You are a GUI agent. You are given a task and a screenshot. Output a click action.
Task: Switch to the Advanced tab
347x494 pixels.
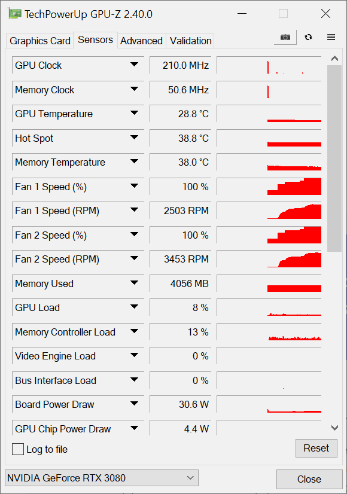point(142,41)
